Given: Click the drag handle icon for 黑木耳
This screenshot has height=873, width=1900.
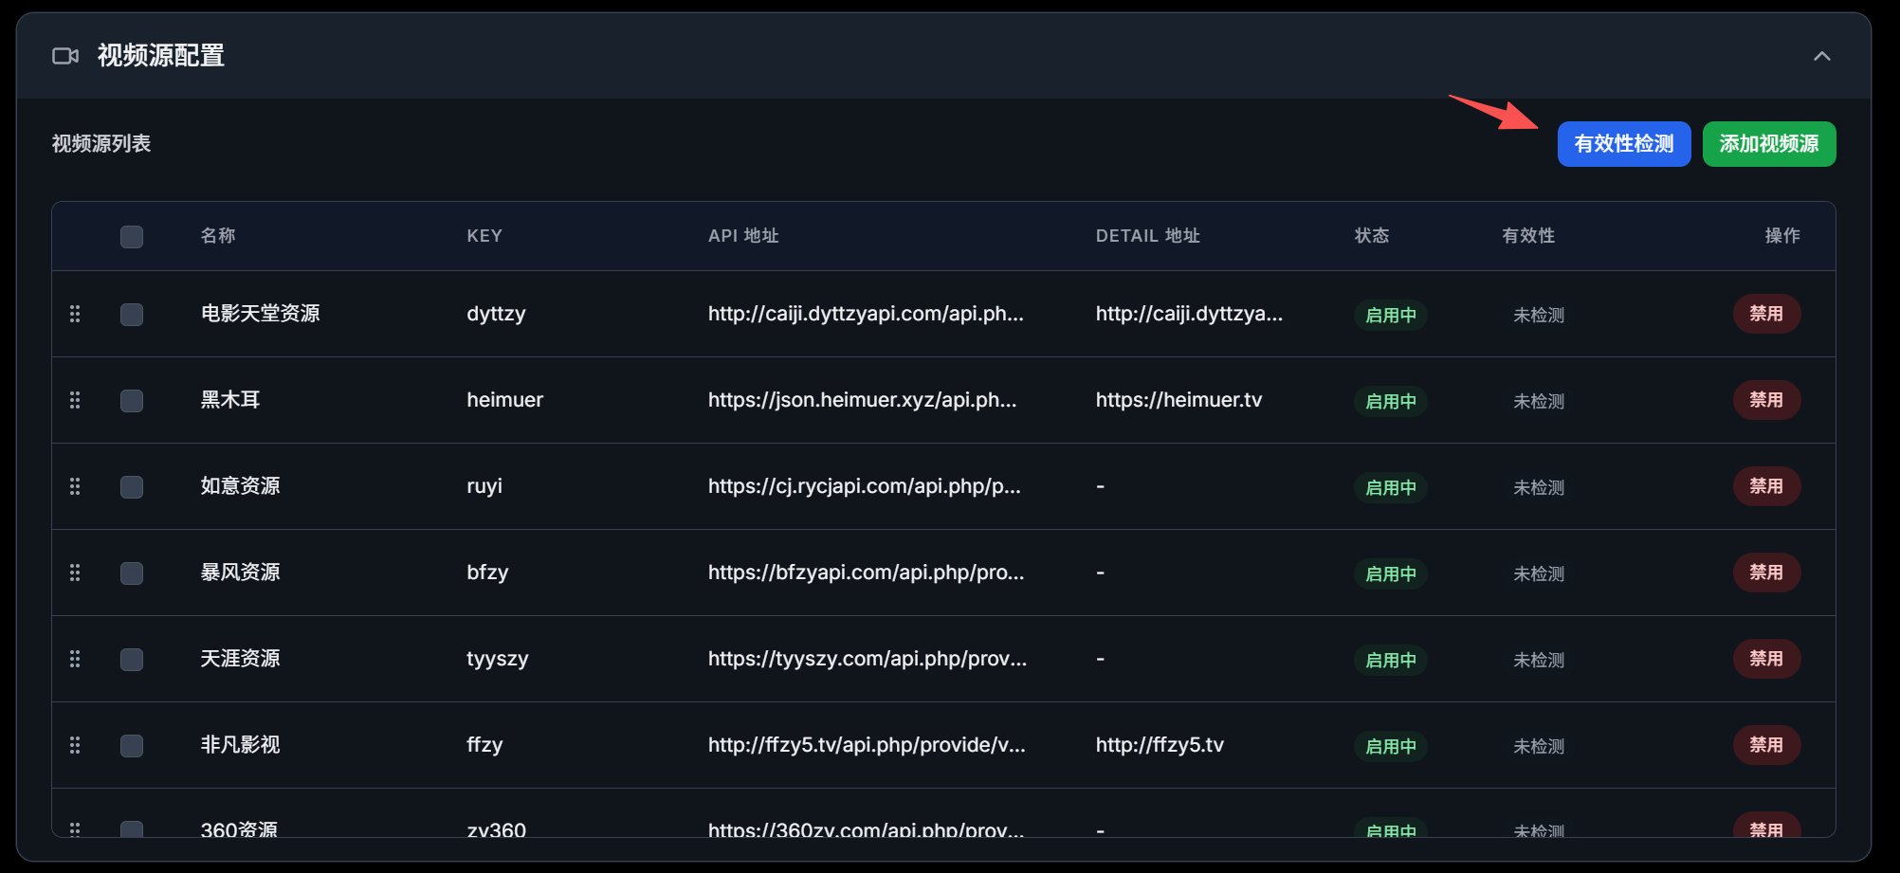Looking at the screenshot, I should [75, 400].
